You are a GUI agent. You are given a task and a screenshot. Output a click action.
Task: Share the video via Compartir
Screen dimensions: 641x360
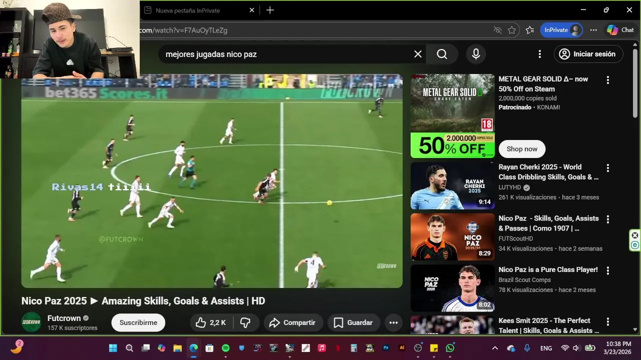[292, 322]
